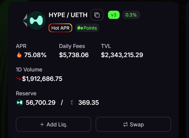Click the swap arrows icon

pyautogui.click(x=125, y=124)
